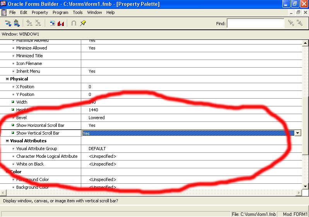Toggle the yellow pin Freeze/Unfreeze icon
The height and width of the screenshot is (217, 309).
click(x=83, y=24)
